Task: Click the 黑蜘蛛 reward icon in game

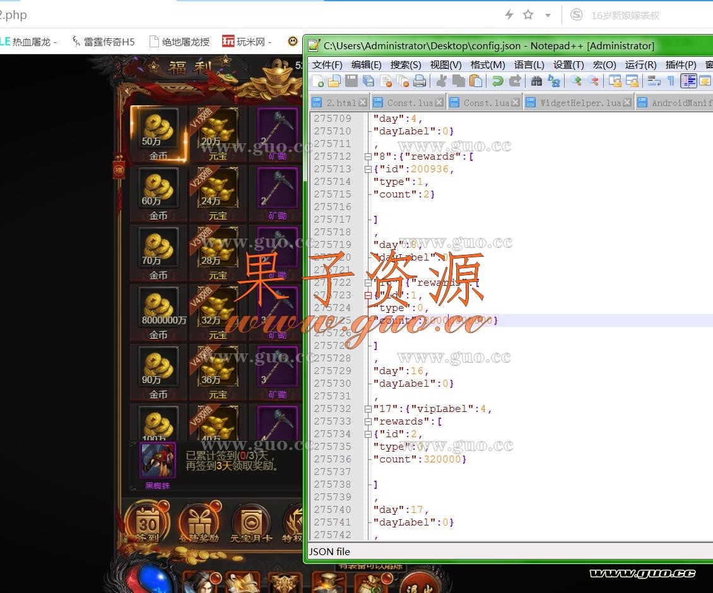Action: [157, 461]
